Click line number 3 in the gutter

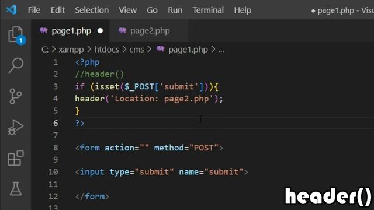point(56,86)
